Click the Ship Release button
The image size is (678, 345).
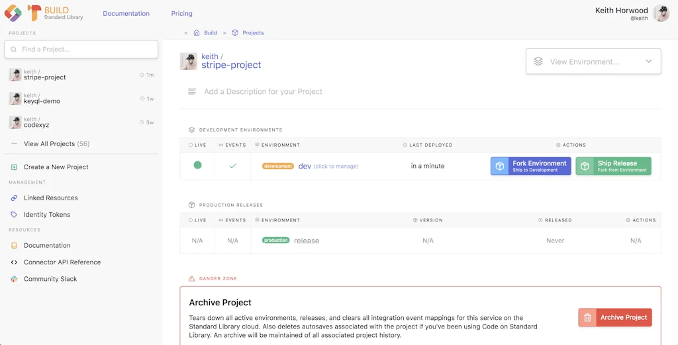tap(613, 166)
